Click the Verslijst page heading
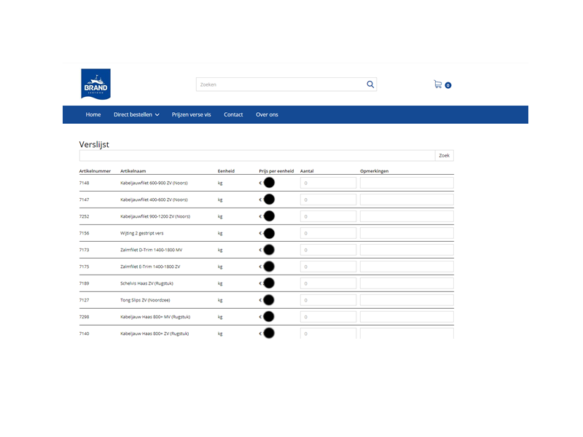This screenshot has height=437, width=583. point(94,144)
